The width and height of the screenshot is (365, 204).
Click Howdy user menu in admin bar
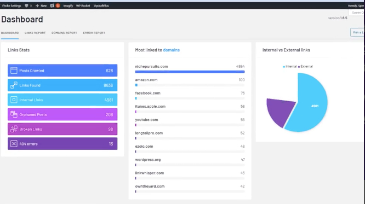[356, 5]
